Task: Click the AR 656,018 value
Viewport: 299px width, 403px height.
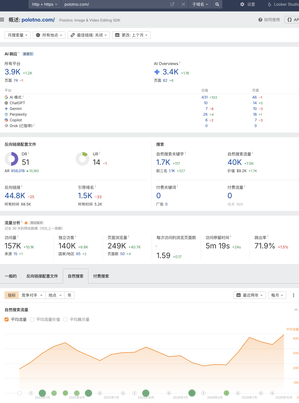Action: 18,171
